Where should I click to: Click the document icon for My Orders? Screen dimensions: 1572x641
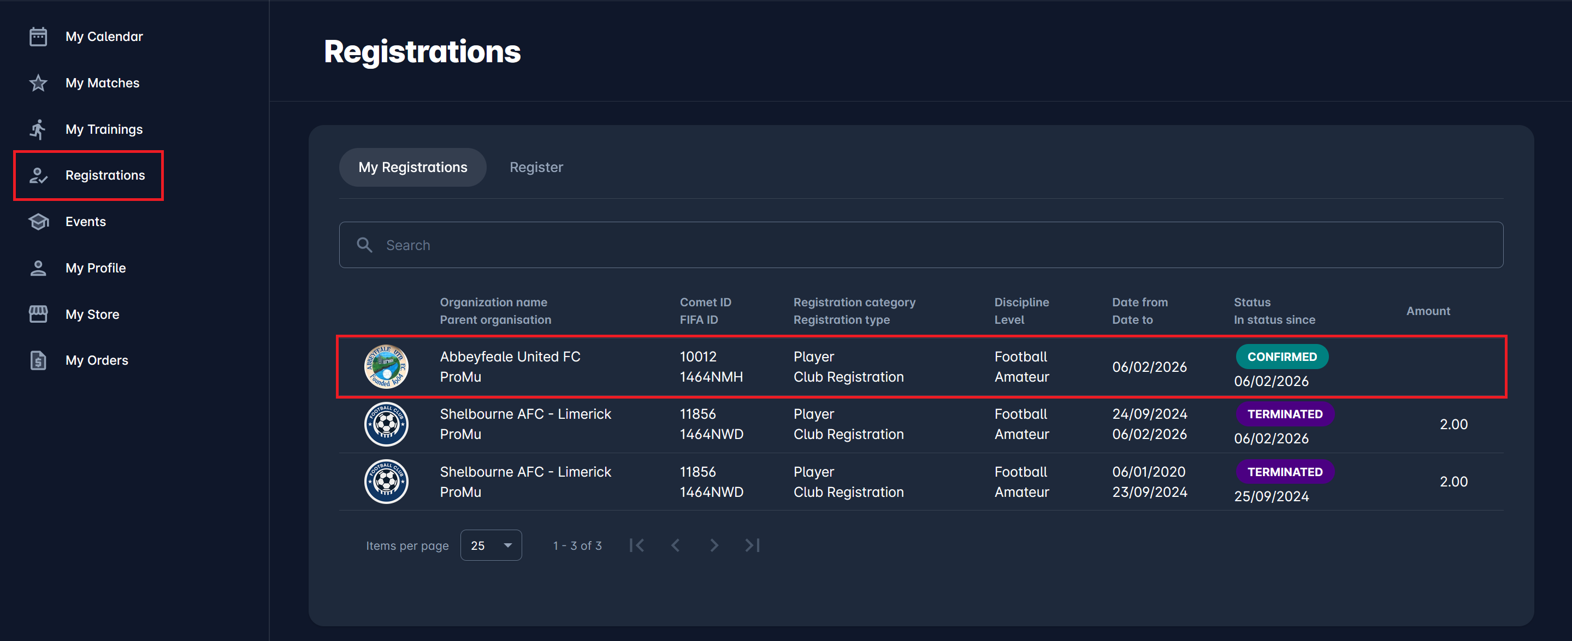(x=38, y=360)
